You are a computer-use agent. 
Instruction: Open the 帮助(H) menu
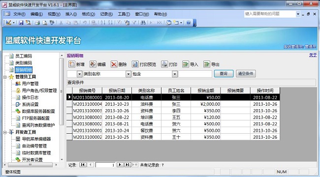pos(160,14)
